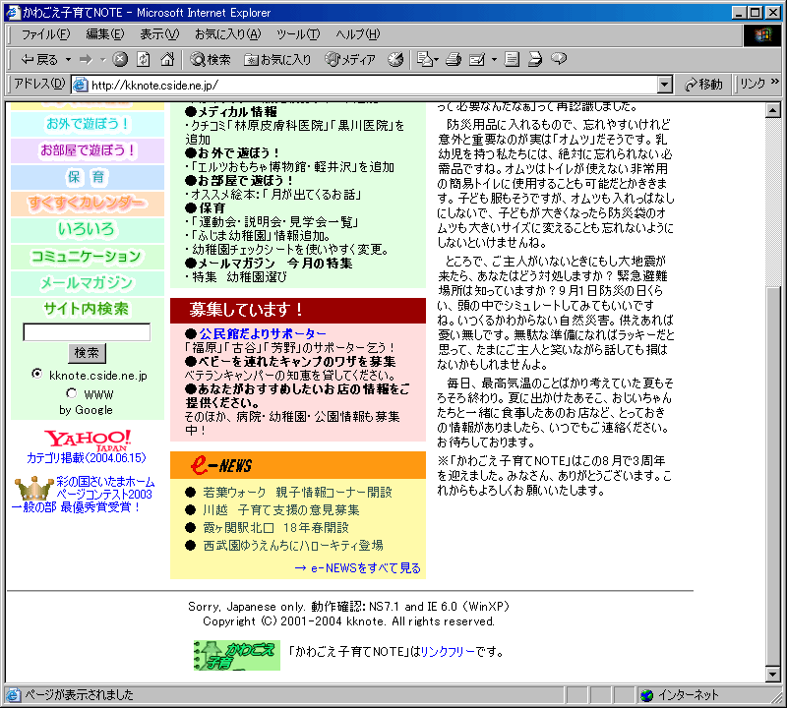The height and width of the screenshot is (708, 787).
Task: Click the Messenger speech bubble icon
Action: click(559, 59)
